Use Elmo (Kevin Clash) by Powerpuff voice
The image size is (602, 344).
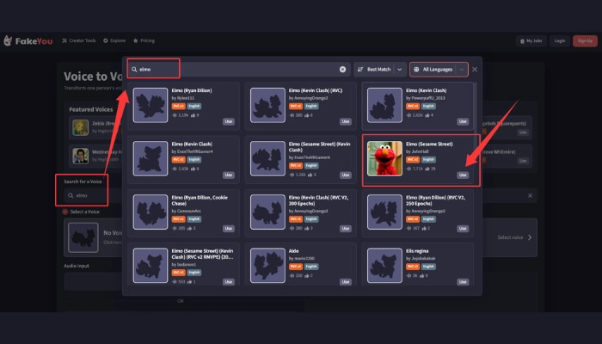click(x=463, y=121)
